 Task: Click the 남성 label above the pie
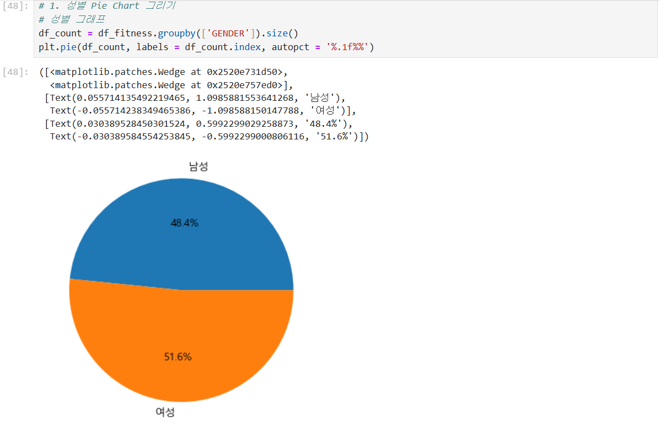click(198, 166)
